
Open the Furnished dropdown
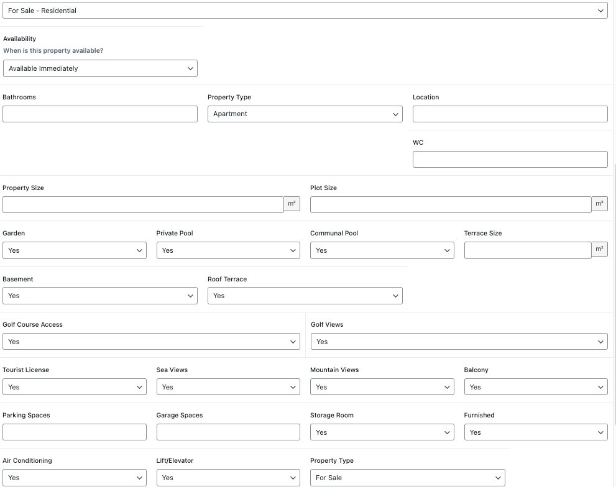click(535, 432)
